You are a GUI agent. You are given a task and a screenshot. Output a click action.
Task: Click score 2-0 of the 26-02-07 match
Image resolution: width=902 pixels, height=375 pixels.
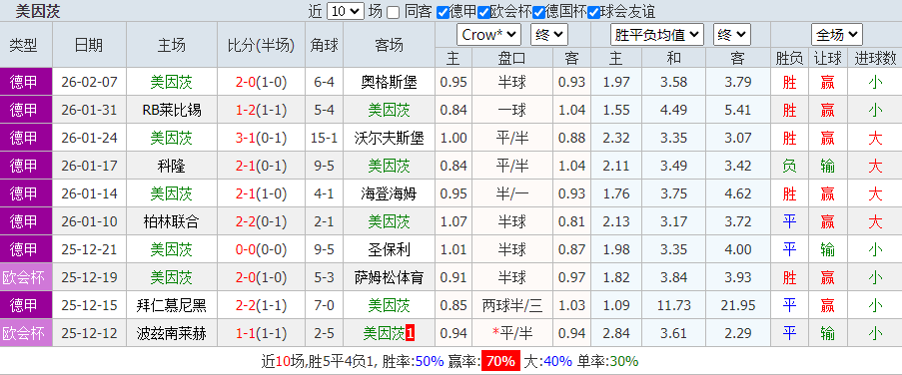coord(246,83)
